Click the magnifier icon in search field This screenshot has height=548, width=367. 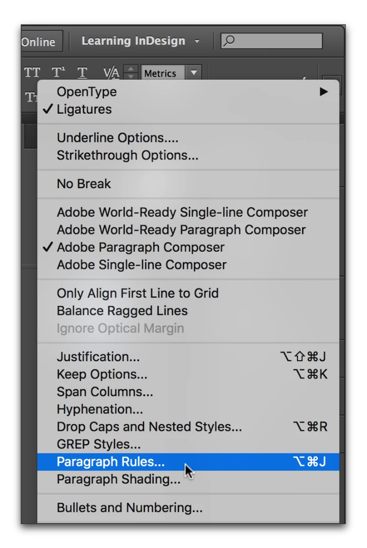pos(229,41)
